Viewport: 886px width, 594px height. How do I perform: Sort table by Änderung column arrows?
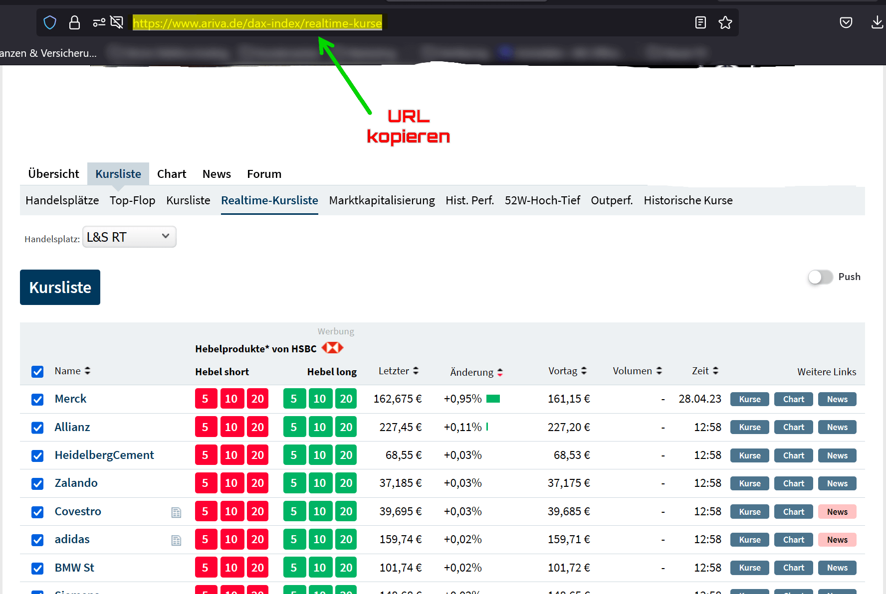click(500, 372)
